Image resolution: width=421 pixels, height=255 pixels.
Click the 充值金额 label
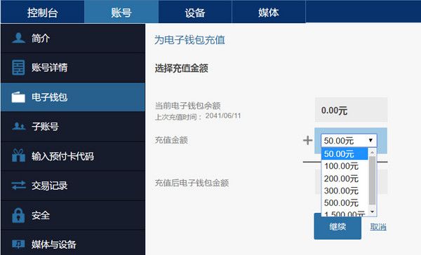171,140
